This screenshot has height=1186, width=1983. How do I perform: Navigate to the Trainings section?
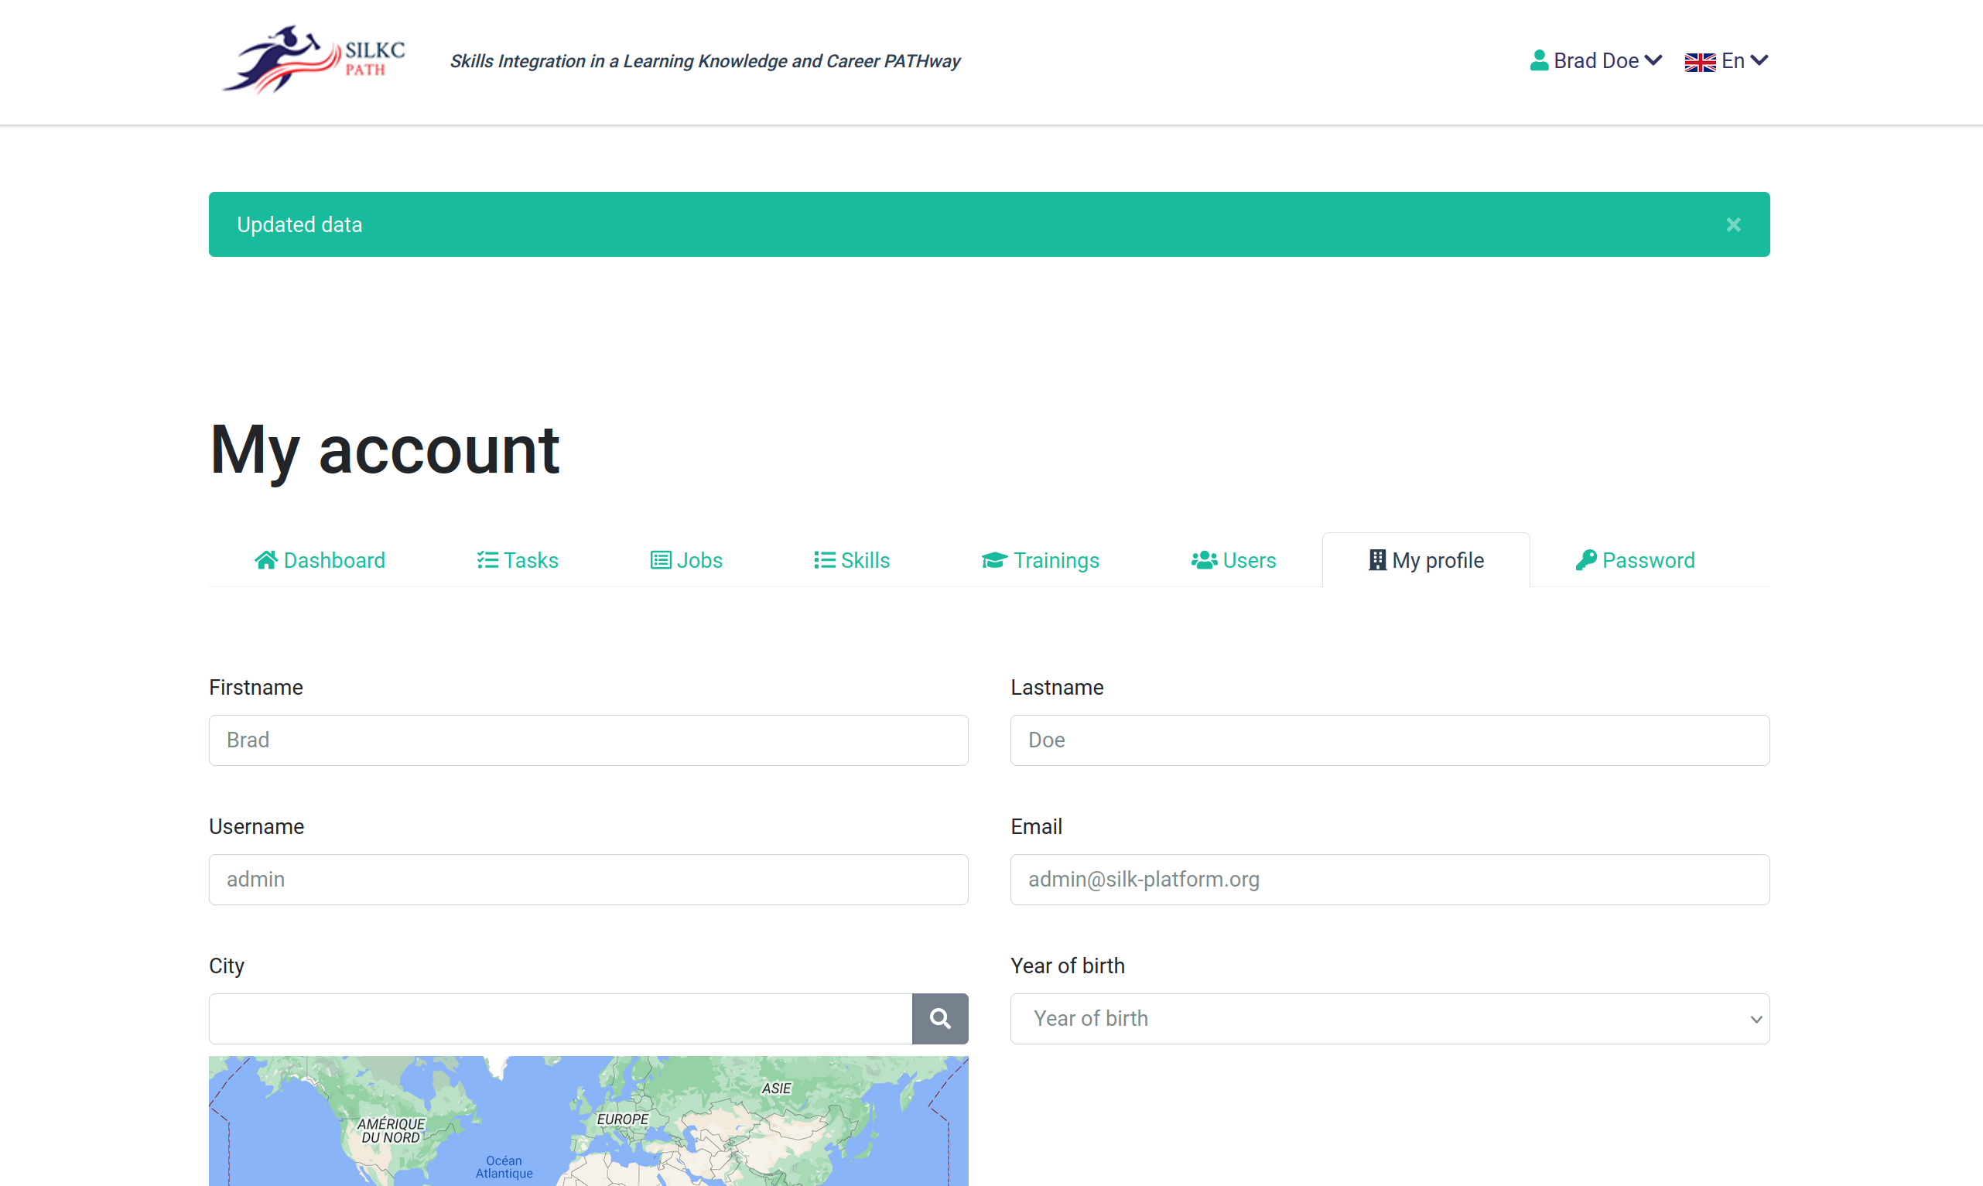click(1040, 559)
